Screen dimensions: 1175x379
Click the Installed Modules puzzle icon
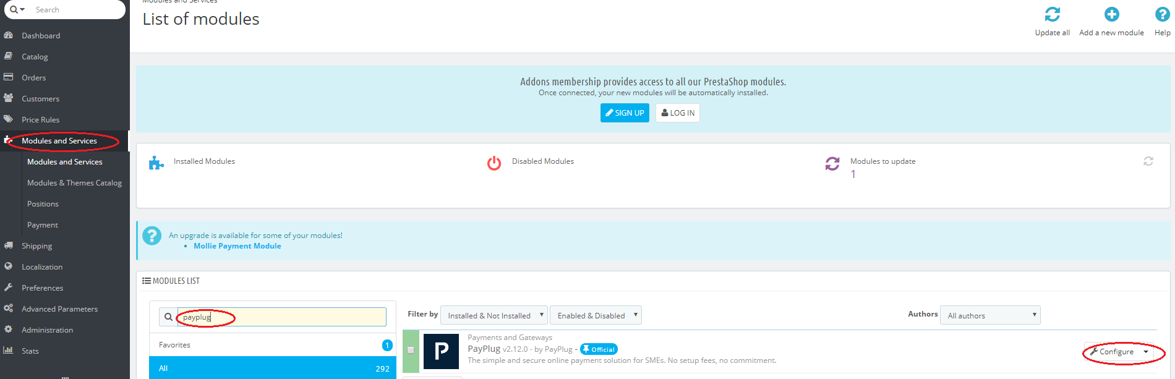(x=156, y=163)
